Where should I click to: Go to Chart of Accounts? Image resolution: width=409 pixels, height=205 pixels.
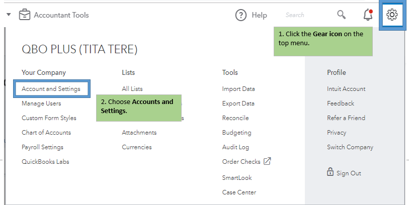46,133
